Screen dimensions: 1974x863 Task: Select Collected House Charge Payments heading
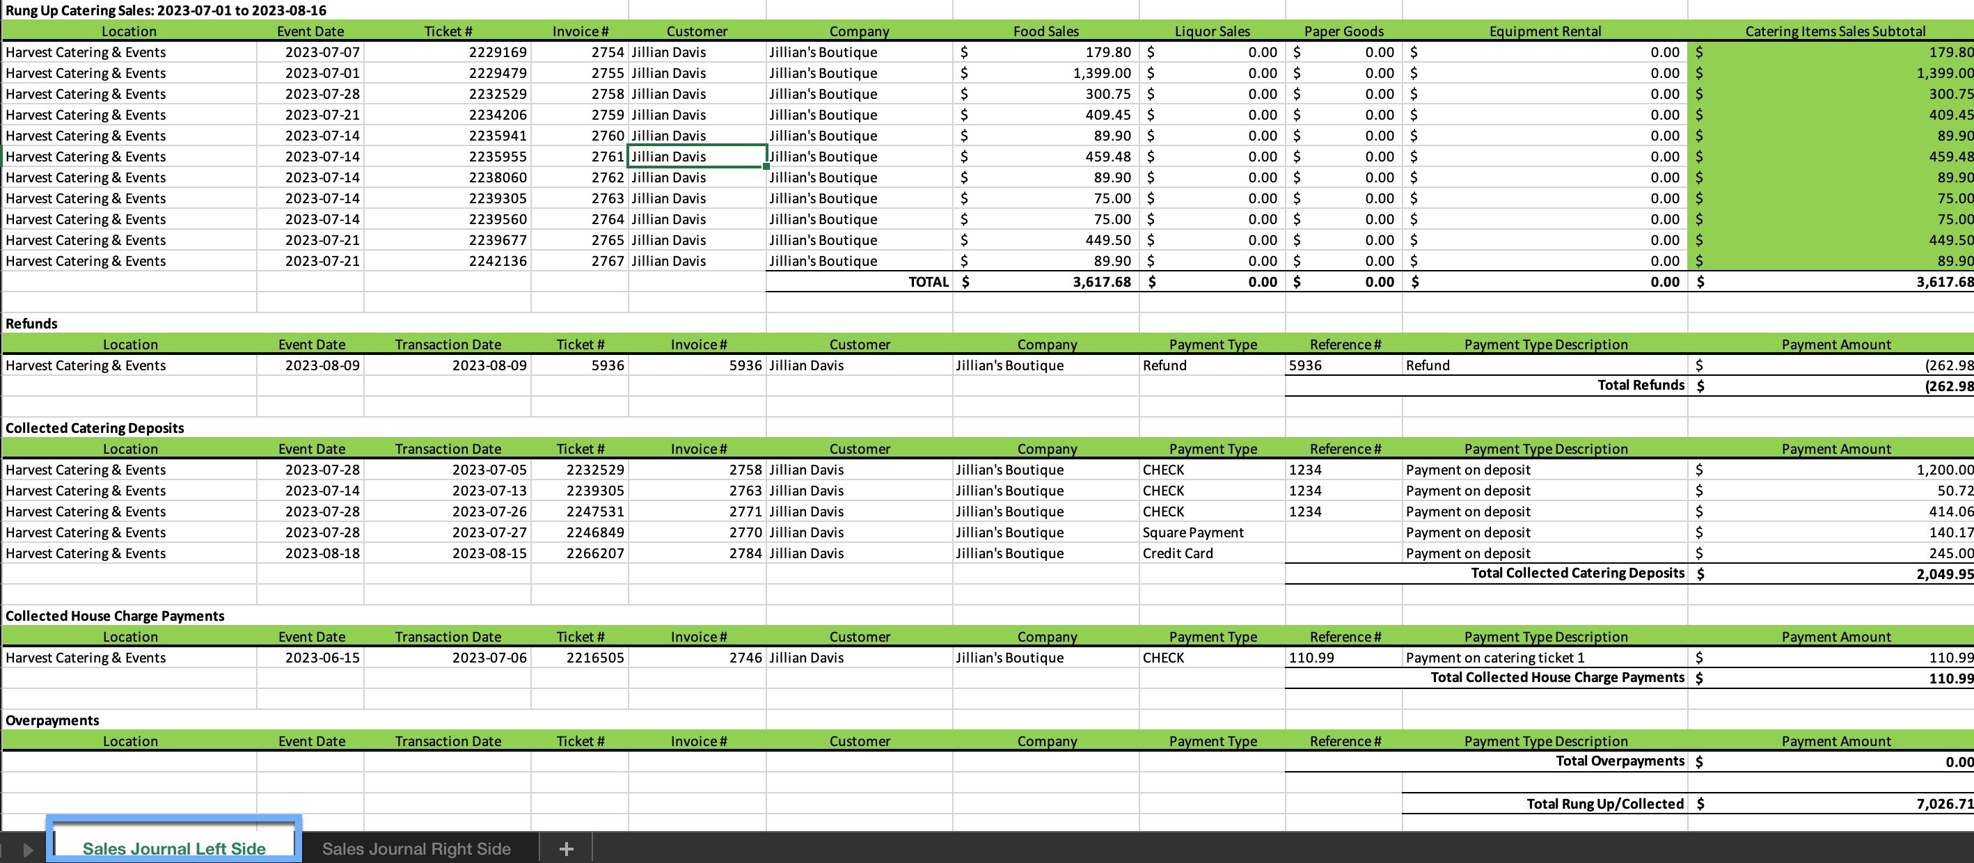pos(115,615)
